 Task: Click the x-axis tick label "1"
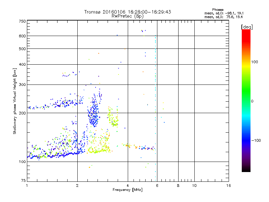click(x=27, y=186)
